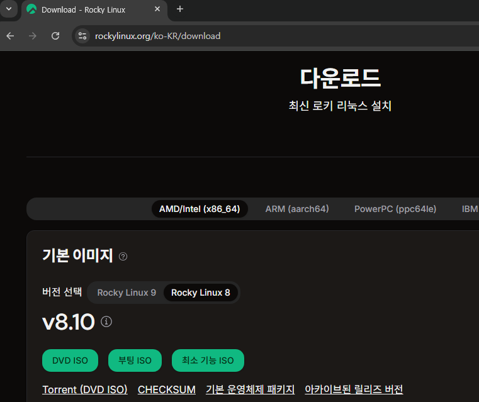The image size is (479, 402).
Task: Open the tab search dropdown chevron
Action: (x=9, y=9)
